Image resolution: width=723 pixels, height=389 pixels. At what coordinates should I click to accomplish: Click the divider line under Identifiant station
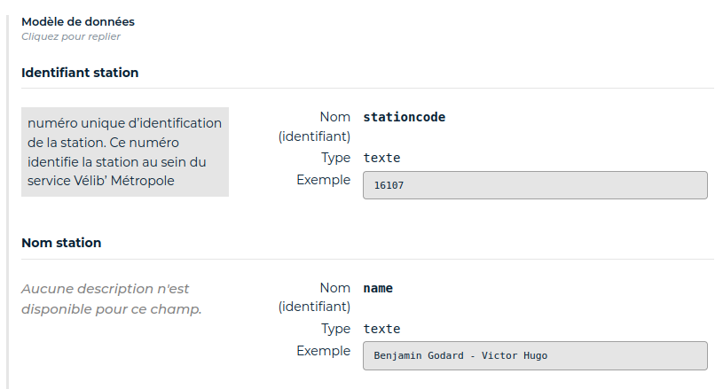point(367,89)
